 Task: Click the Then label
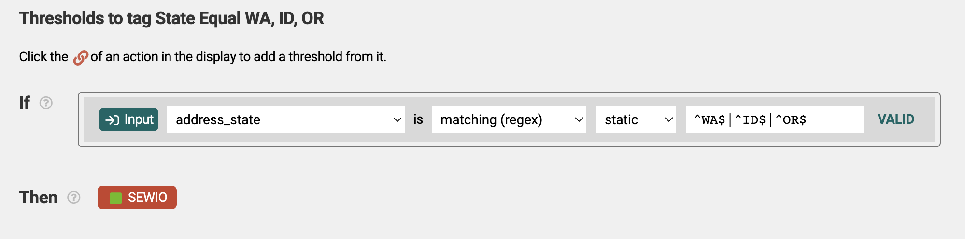(38, 198)
